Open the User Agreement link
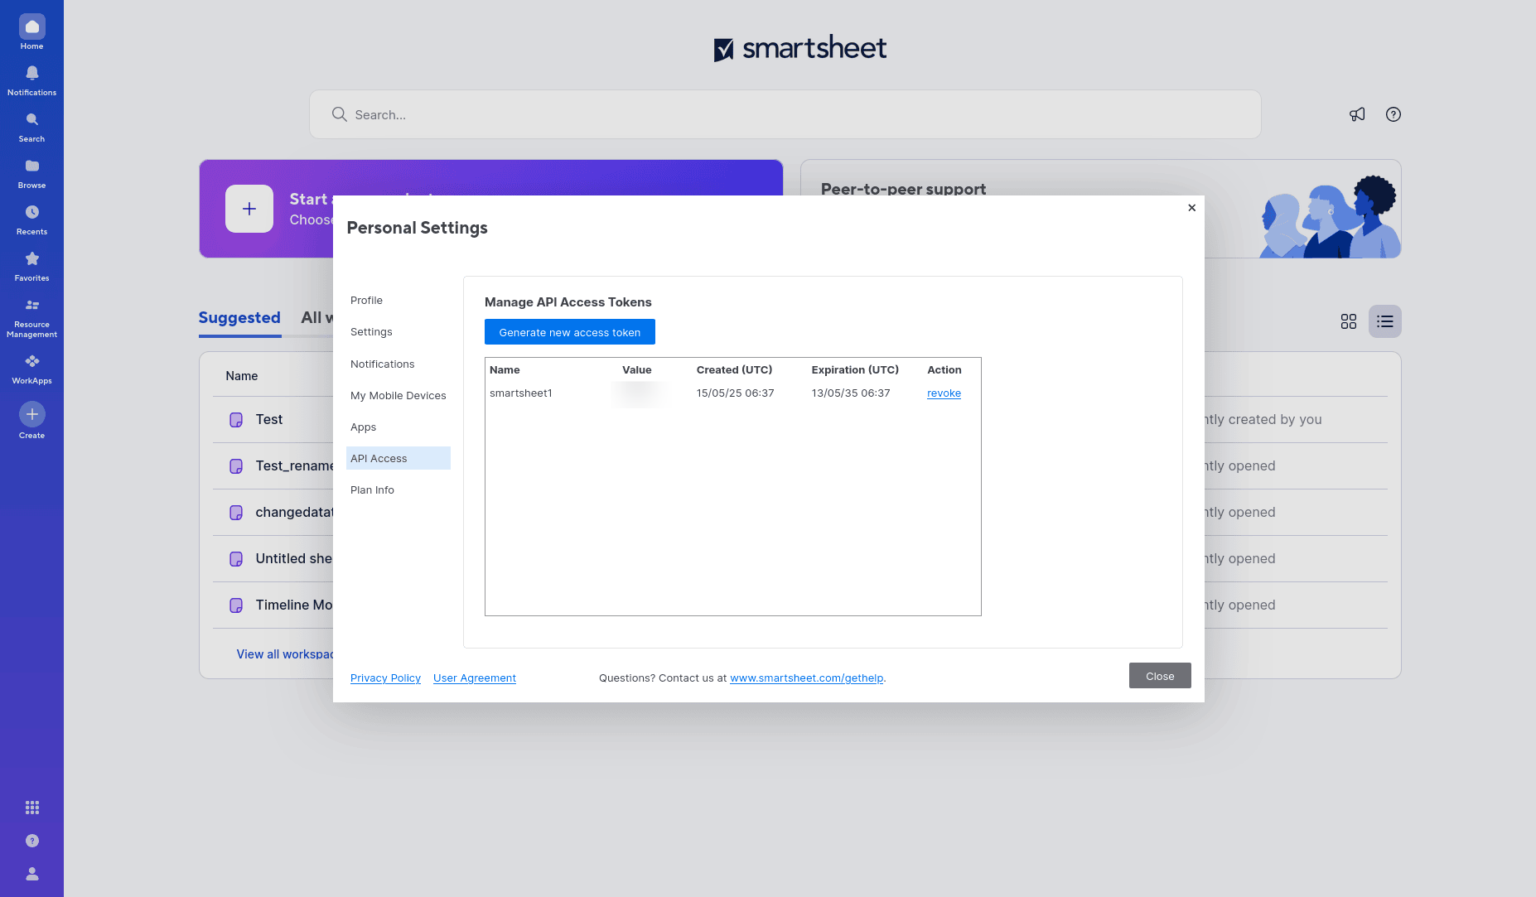Viewport: 1536px width, 897px height. tap(475, 678)
